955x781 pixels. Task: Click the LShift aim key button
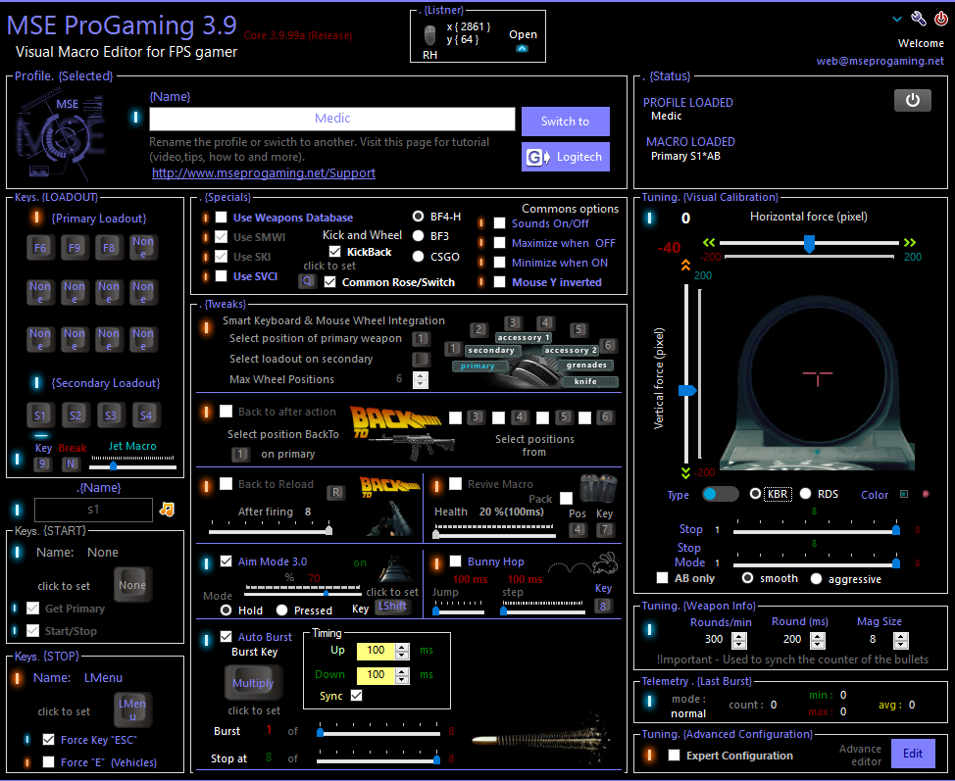coord(392,607)
